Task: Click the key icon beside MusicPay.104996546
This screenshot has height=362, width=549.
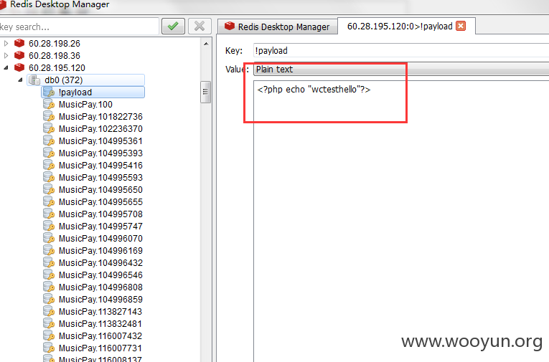Action: [49, 275]
